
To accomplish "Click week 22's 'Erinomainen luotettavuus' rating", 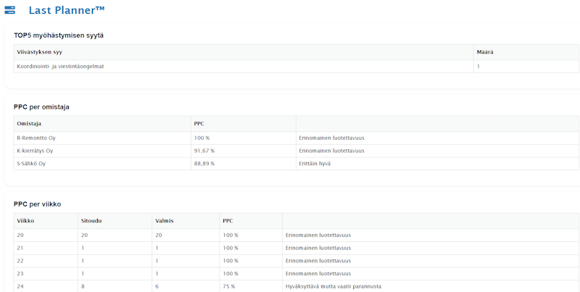I will pyautogui.click(x=318, y=261).
